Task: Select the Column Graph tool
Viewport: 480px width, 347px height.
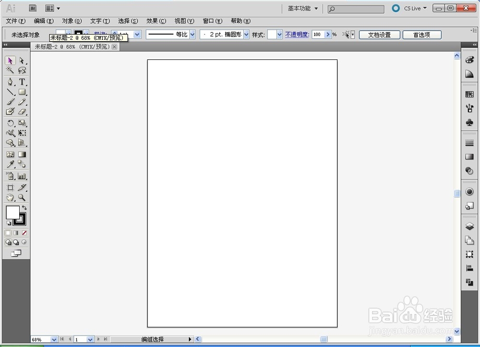Action: tap(22, 176)
